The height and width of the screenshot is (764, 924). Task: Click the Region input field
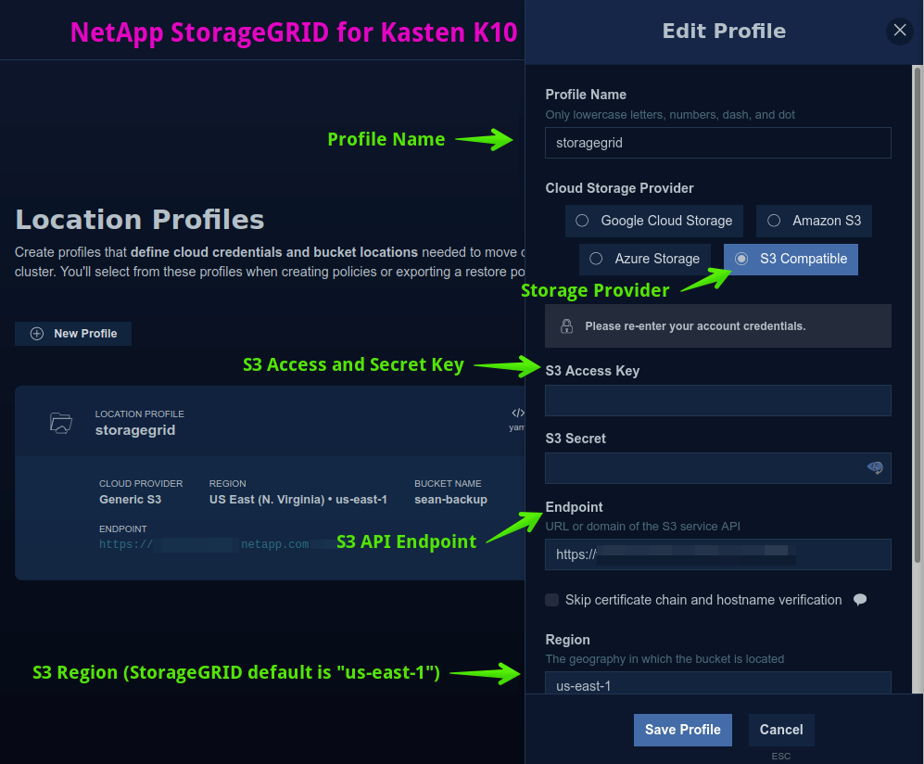click(717, 684)
